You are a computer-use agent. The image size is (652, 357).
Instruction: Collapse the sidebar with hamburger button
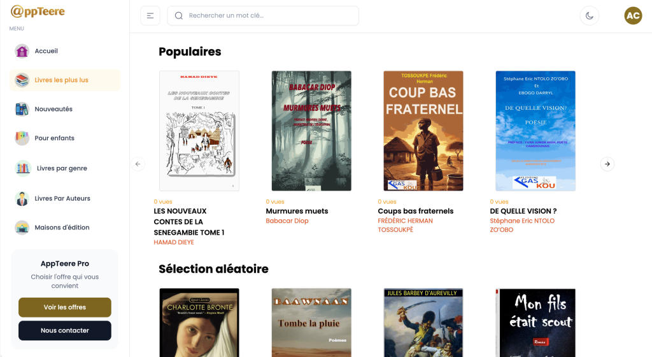[150, 16]
